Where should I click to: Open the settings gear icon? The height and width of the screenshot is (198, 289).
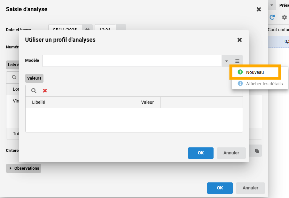284,17
